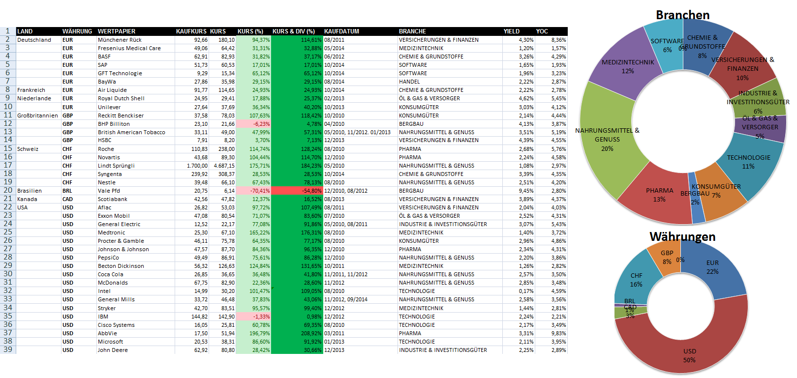Click the "WÄHRUNG" header cell
The height and width of the screenshot is (378, 797).
click(x=79, y=31)
